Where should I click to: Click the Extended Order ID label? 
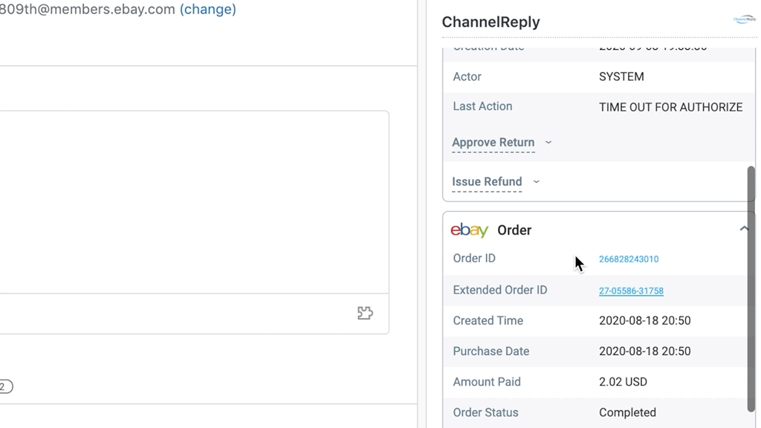coord(500,290)
